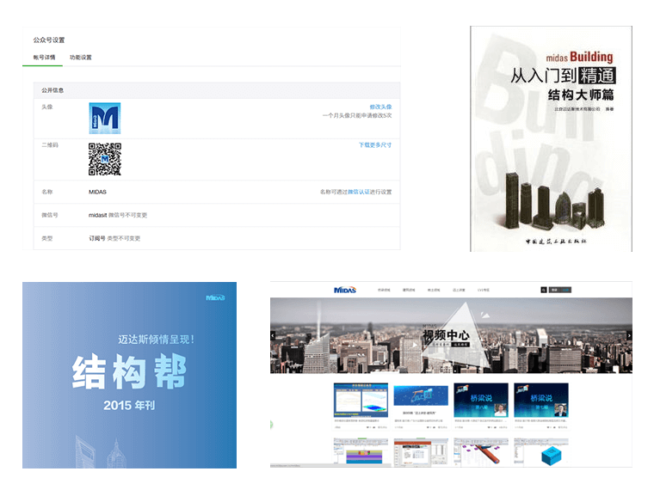Click the blue M avatar image
The image size is (654, 496).
pos(105,119)
